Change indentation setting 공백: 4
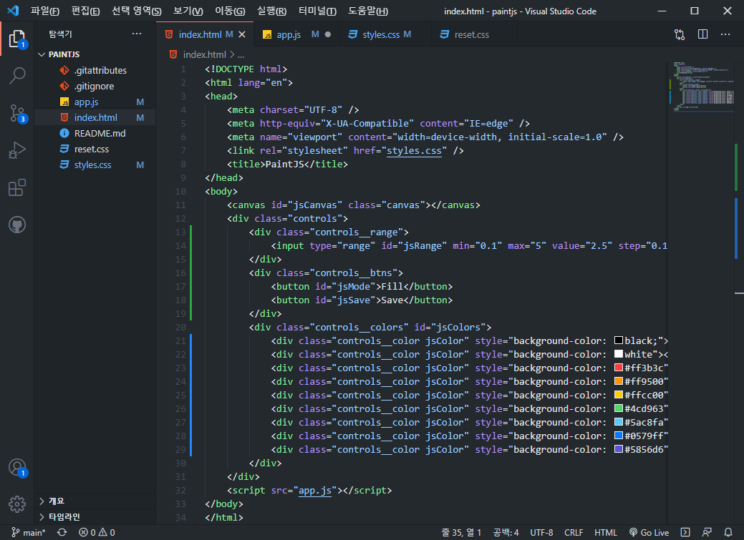Screen dimensions: 744x540 pyautogui.click(x=506, y=532)
